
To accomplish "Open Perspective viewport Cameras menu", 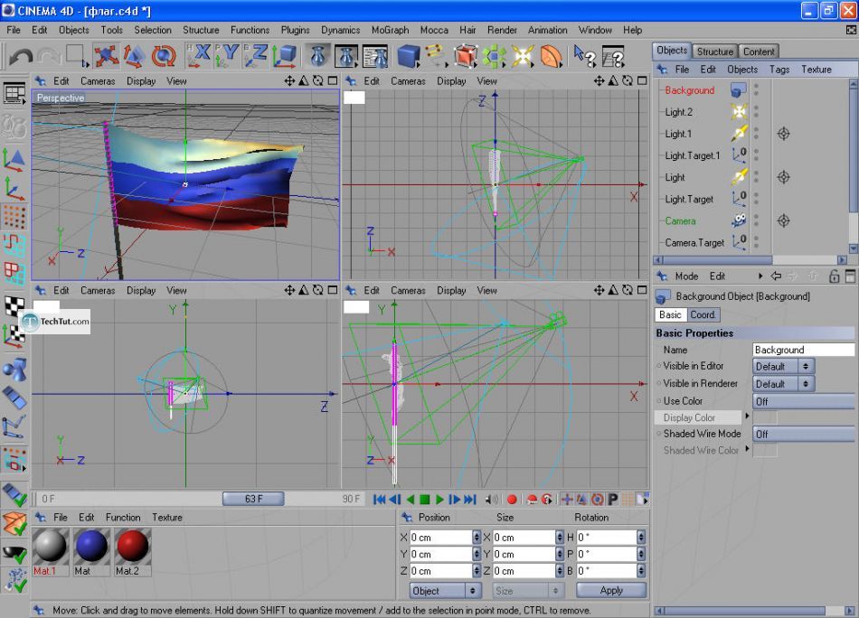I will [98, 81].
